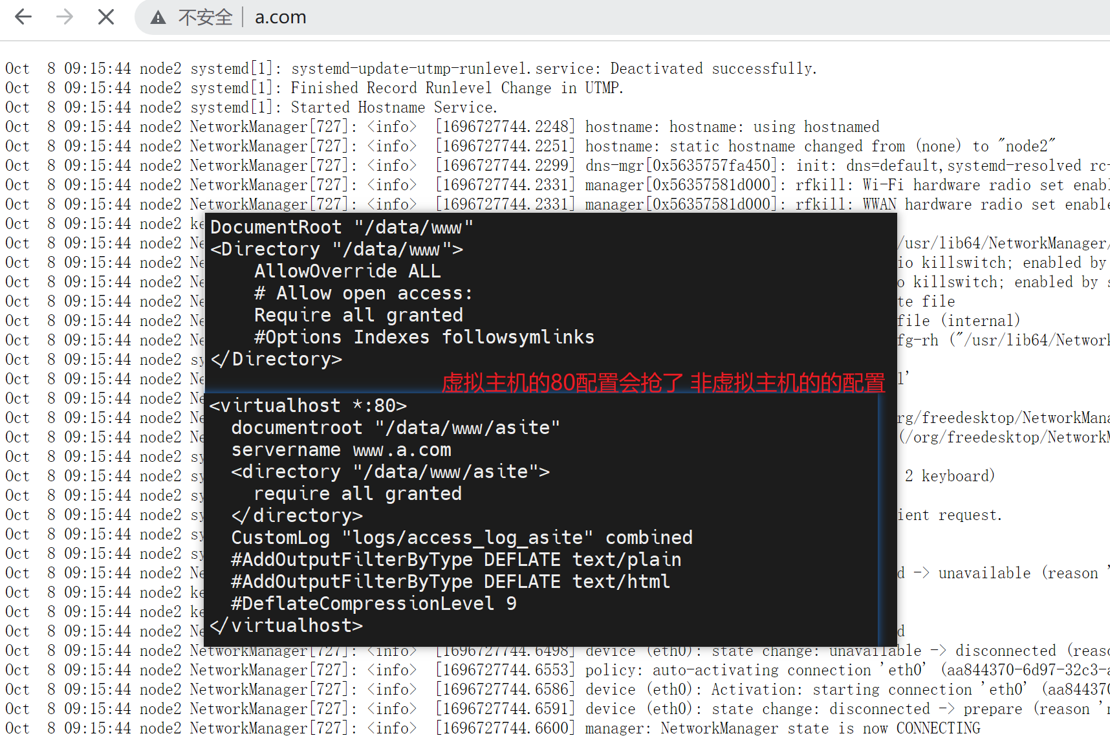Click the "Finished Record Runlevel Change" log line

tap(457, 88)
